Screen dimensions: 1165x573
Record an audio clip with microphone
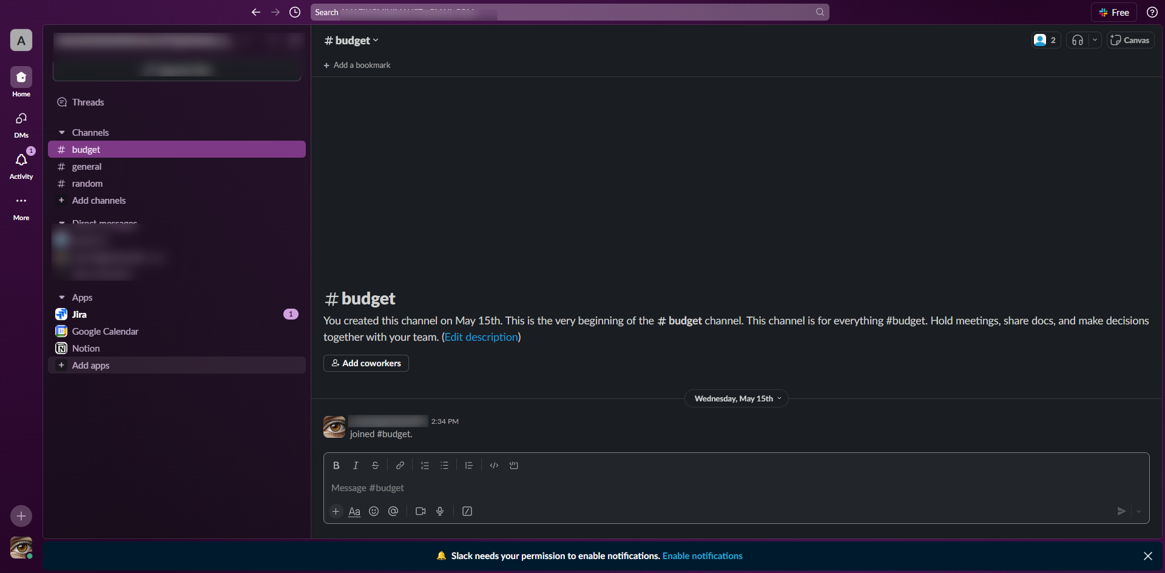click(440, 511)
